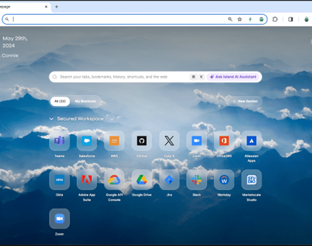Open the Teams app shortcut
312x246 pixels.
pos(59,141)
